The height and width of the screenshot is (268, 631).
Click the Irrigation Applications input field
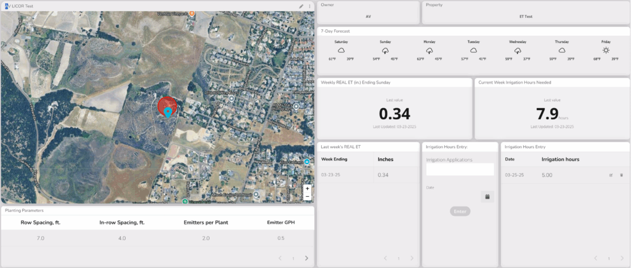click(x=460, y=170)
